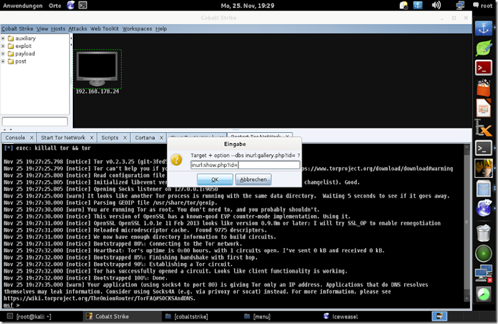This screenshot has height=324, width=498.
Task: Switch to the Start Tor NetWork tab
Action: pos(63,137)
